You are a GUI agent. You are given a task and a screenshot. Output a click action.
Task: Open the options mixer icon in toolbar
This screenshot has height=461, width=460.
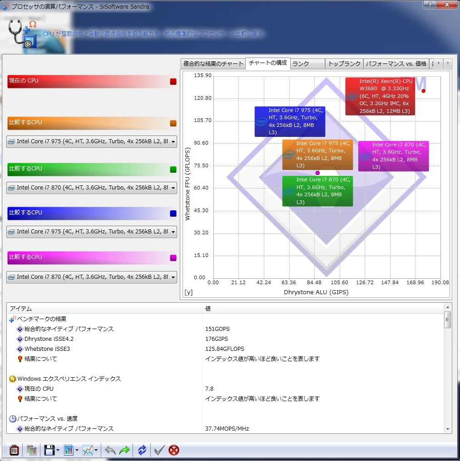[14, 450]
